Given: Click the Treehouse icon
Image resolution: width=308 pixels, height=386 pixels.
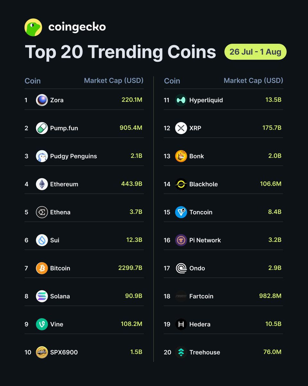Looking at the screenshot, I should [181, 352].
